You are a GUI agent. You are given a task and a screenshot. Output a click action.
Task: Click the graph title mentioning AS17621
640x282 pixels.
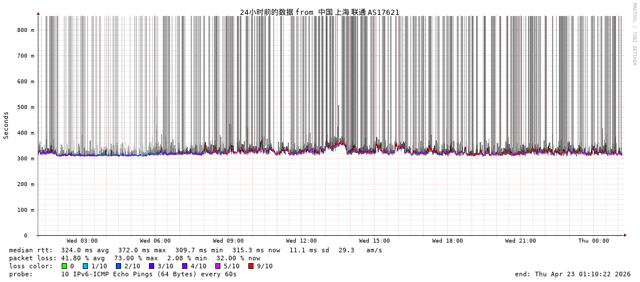coord(319,12)
